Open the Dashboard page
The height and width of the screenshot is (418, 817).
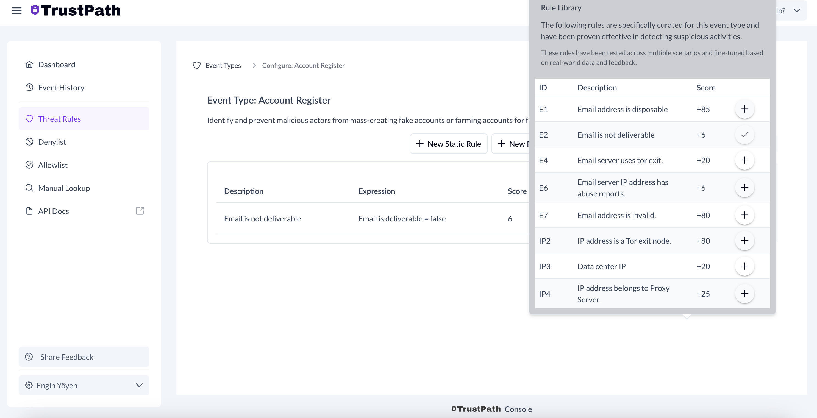point(57,64)
